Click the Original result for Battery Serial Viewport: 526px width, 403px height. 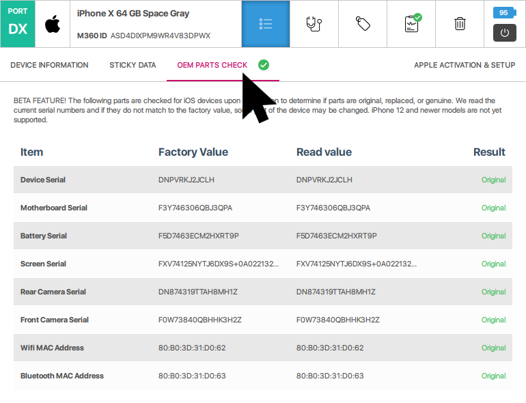pos(493,236)
